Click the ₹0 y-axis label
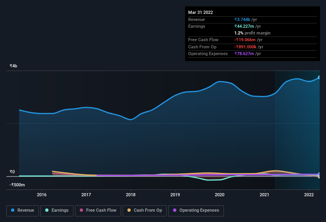Viewport: 326px width, 222px height. pyautogui.click(x=12, y=172)
